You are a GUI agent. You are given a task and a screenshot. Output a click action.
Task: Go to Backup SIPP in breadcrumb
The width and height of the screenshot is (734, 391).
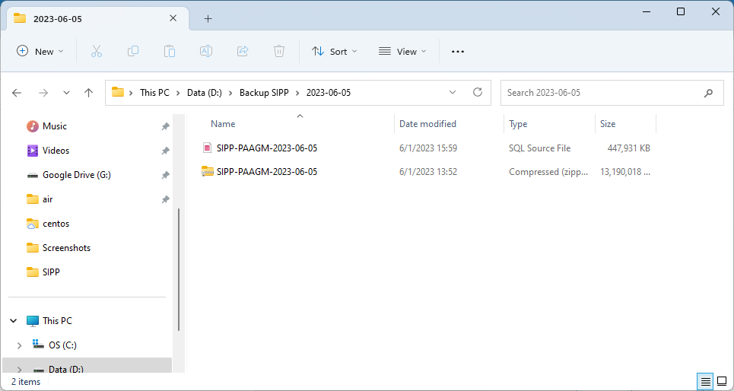264,93
